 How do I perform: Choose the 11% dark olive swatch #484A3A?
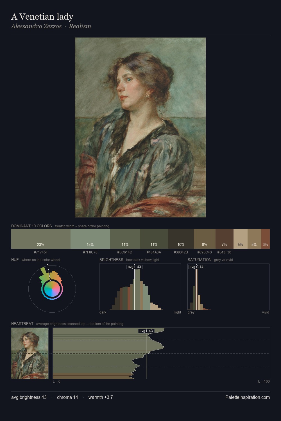pos(154,239)
